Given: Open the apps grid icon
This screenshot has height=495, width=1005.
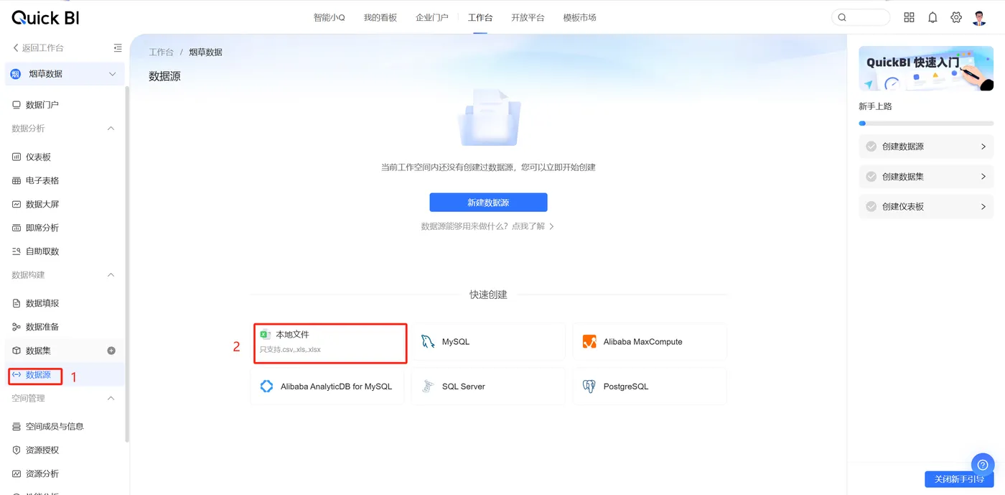Looking at the screenshot, I should [x=909, y=17].
